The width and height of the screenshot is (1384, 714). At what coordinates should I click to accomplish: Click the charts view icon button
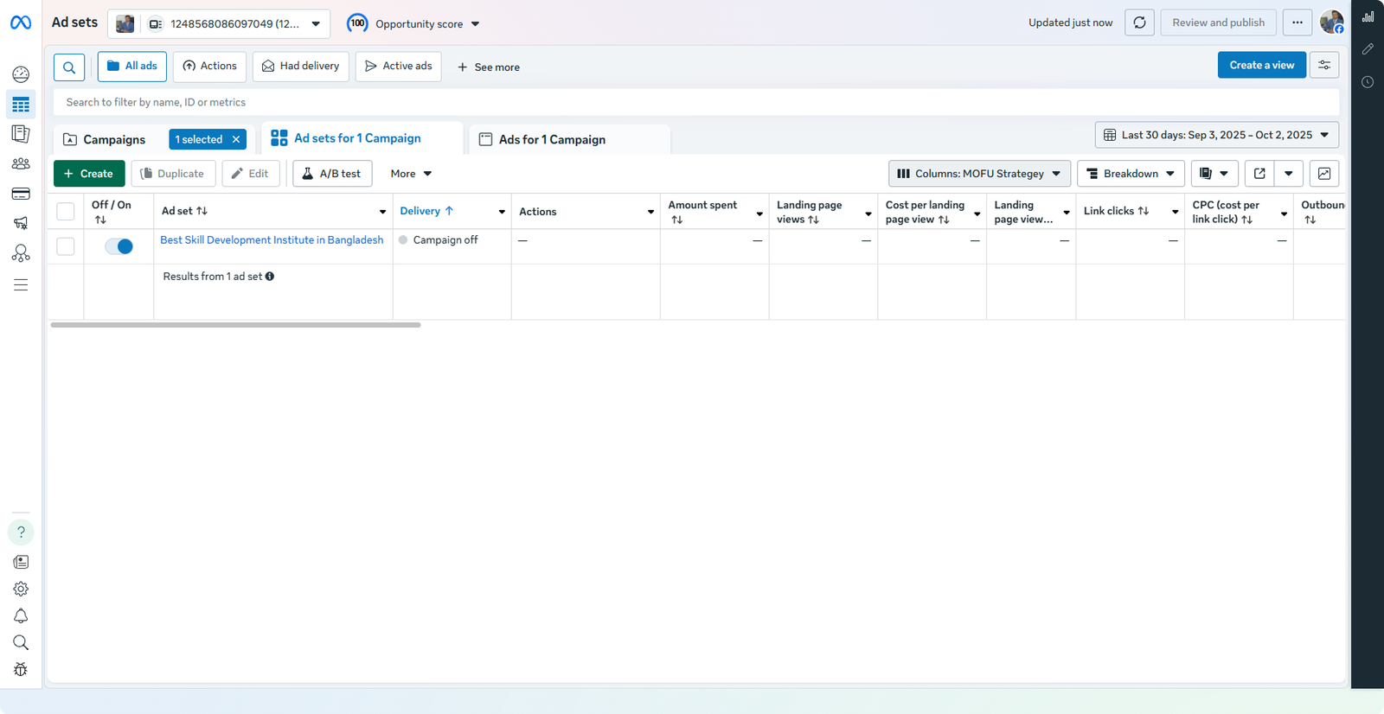(1323, 174)
